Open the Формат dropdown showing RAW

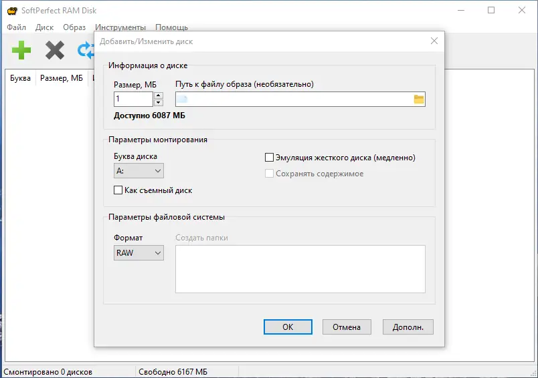(x=139, y=253)
